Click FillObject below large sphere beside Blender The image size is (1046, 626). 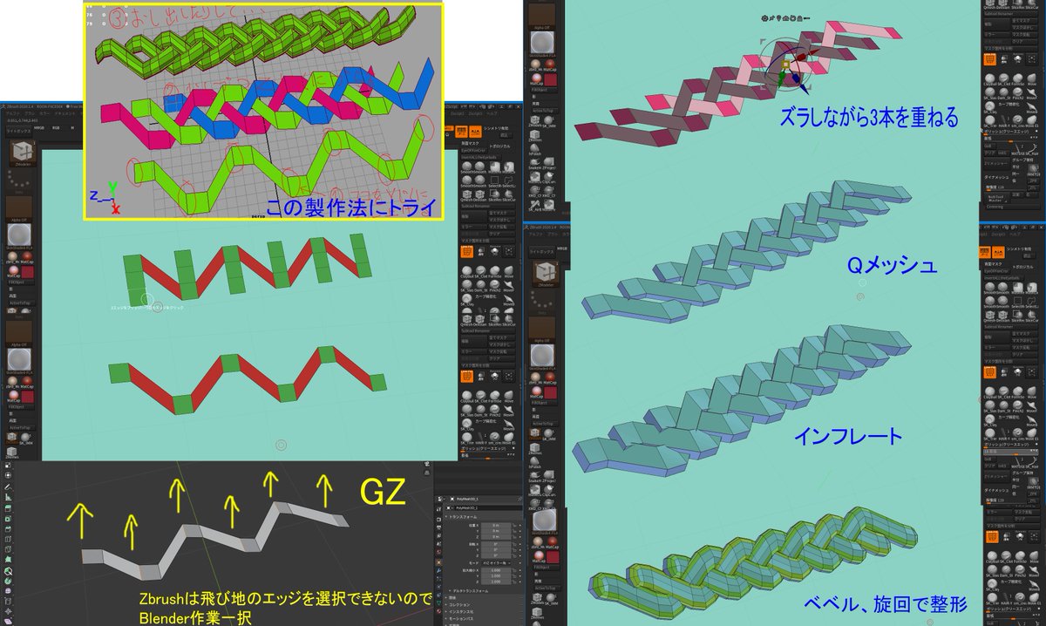pos(546,567)
